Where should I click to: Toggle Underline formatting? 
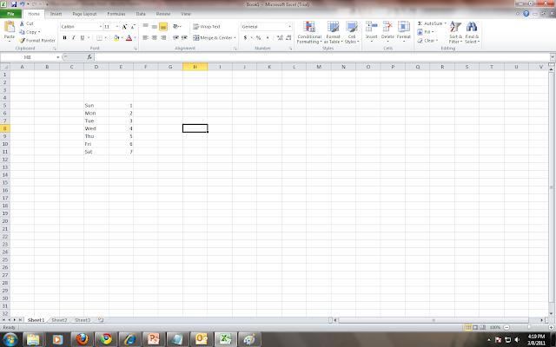tap(83, 37)
